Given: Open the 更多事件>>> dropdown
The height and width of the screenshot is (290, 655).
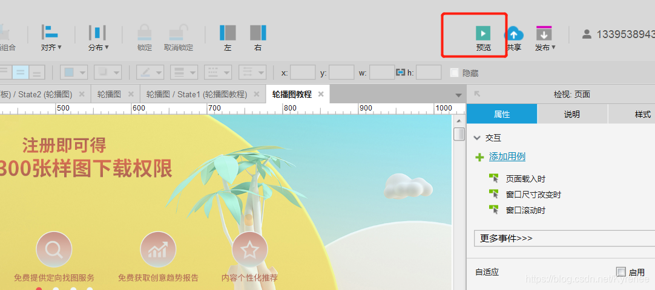Looking at the screenshot, I should click(x=564, y=239).
